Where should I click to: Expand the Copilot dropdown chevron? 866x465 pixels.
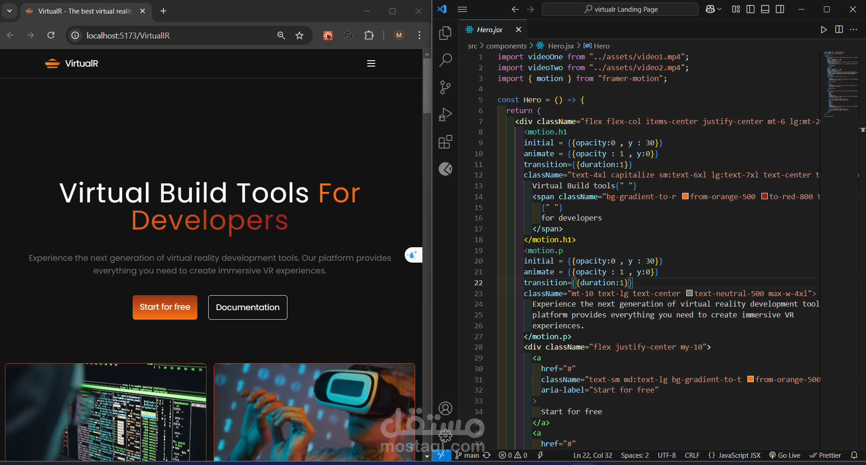pyautogui.click(x=719, y=9)
